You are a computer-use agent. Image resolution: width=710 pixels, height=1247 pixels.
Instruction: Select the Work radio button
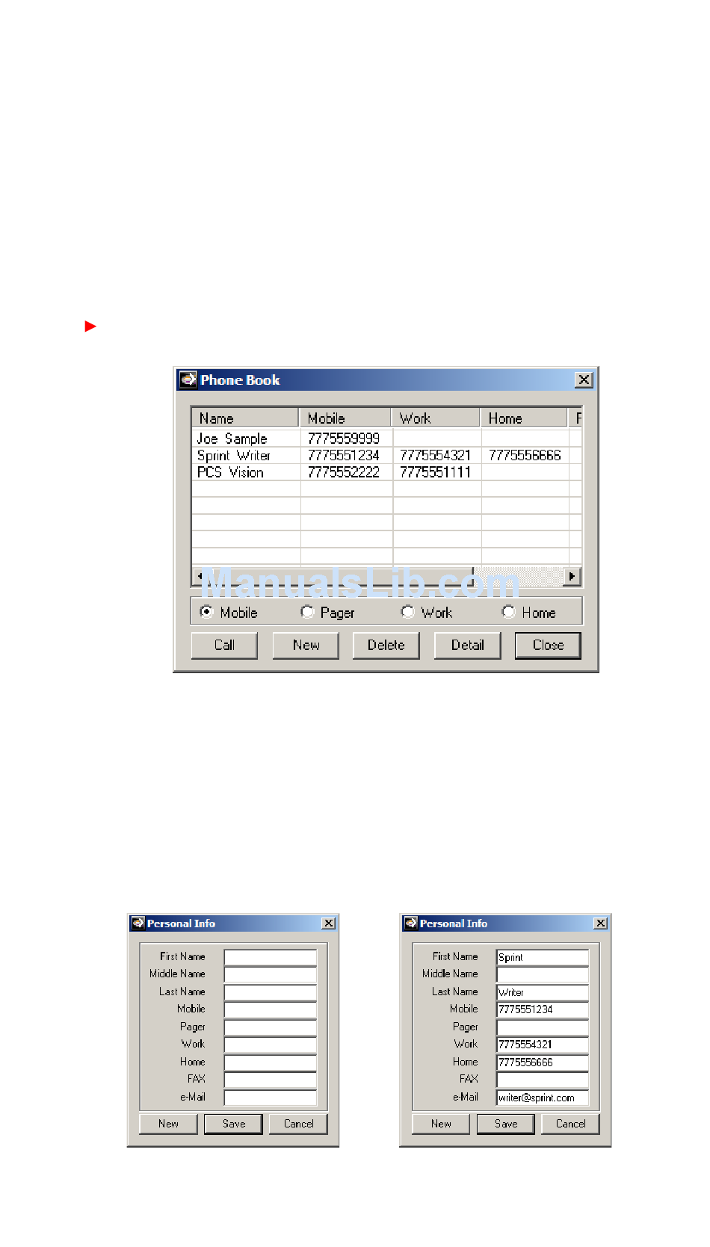[x=407, y=612]
